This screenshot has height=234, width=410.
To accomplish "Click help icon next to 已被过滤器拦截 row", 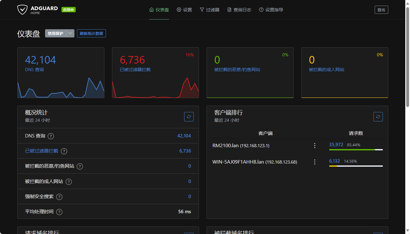I will [64, 151].
